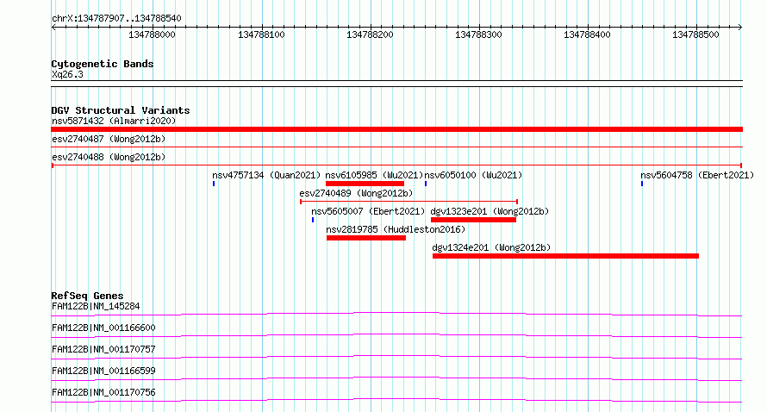Select the long red dgv1324e201 bar
This screenshot has height=412, width=767.
coord(565,256)
